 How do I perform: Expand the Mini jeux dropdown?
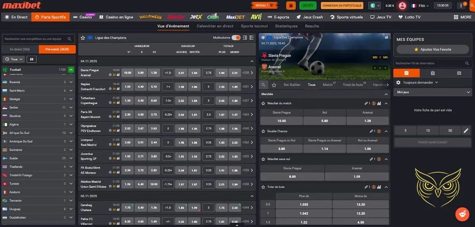(433, 92)
